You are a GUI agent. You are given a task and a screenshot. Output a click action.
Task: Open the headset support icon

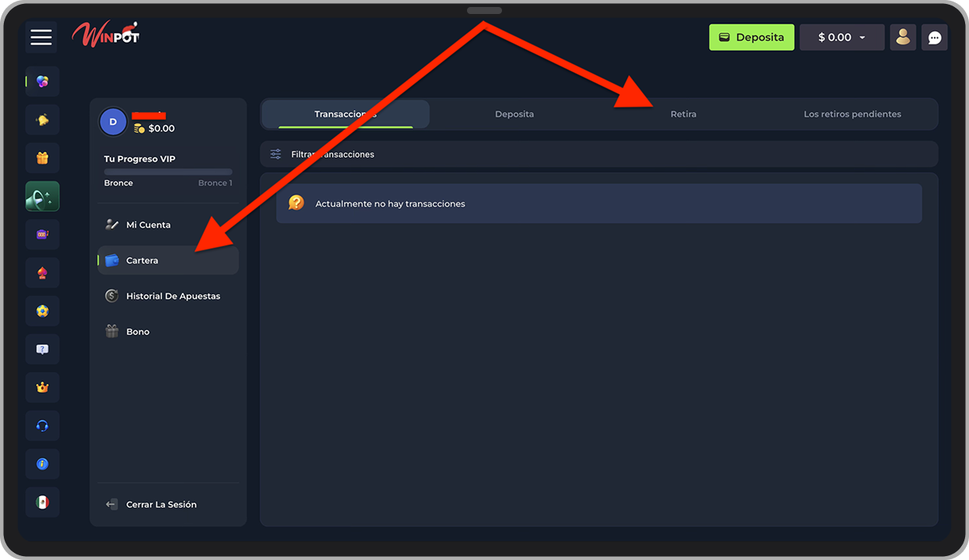(43, 425)
